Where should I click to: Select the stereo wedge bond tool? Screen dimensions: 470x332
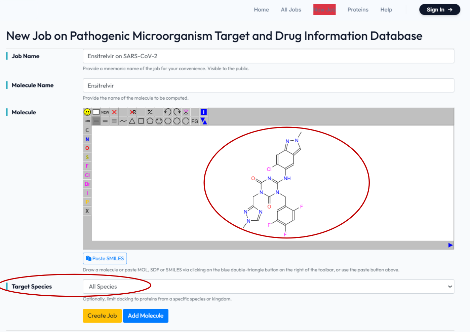pyautogui.click(x=87, y=121)
